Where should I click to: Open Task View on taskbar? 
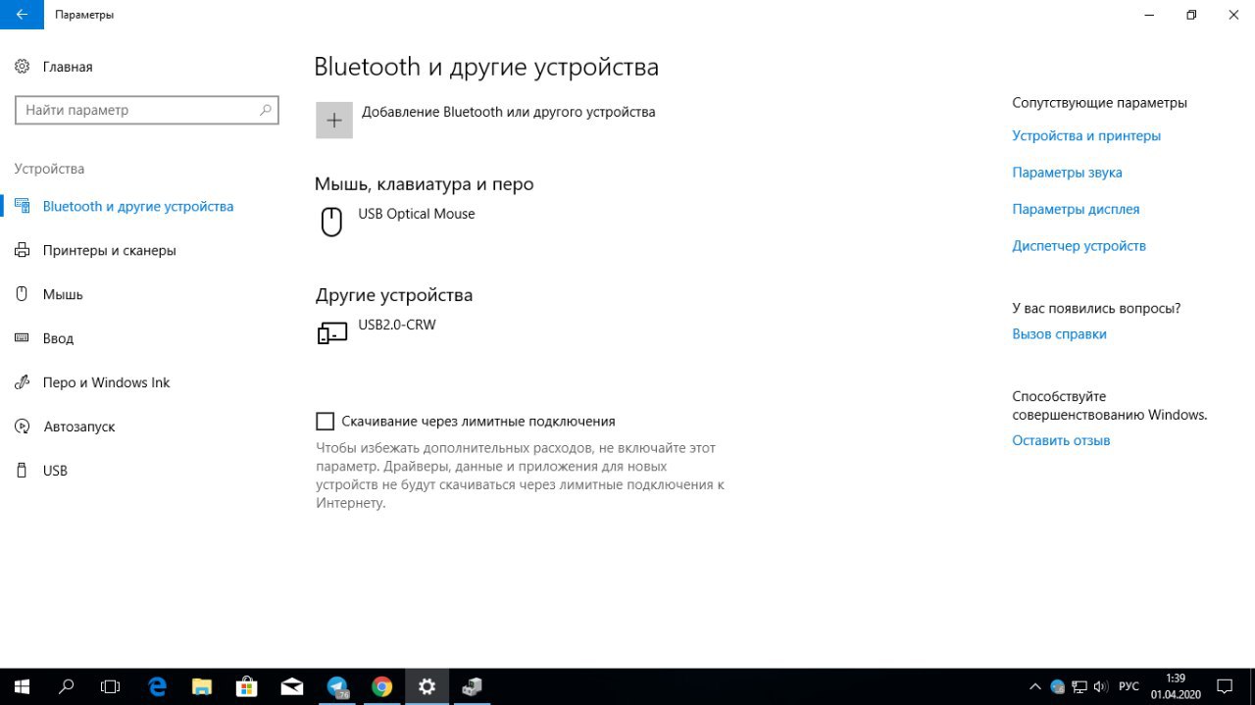tap(111, 686)
